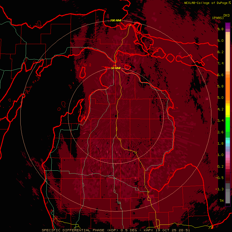Click the 9.8 value on color scale
This screenshot has width=232, height=232.
coord(220,29)
